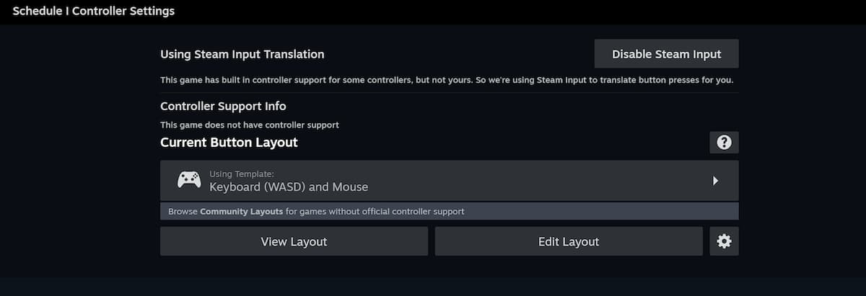Expand the template row's right arrow
866x296 pixels.
point(715,181)
